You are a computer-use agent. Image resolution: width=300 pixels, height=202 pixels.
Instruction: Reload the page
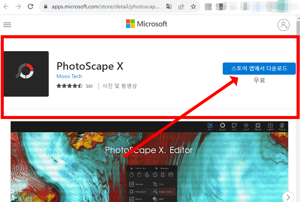click(x=30, y=7)
